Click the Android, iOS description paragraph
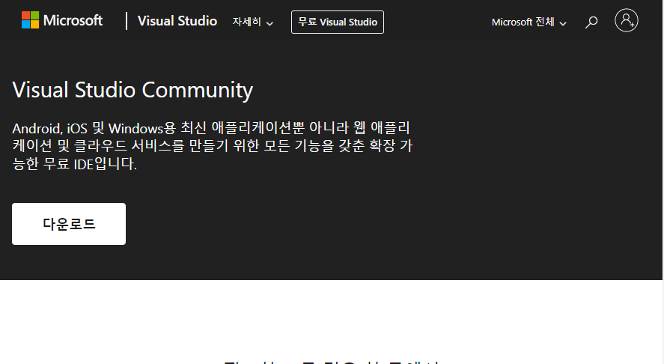This screenshot has height=364, width=664. click(212, 146)
